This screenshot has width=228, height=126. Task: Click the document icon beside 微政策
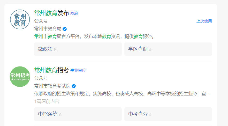56,49
